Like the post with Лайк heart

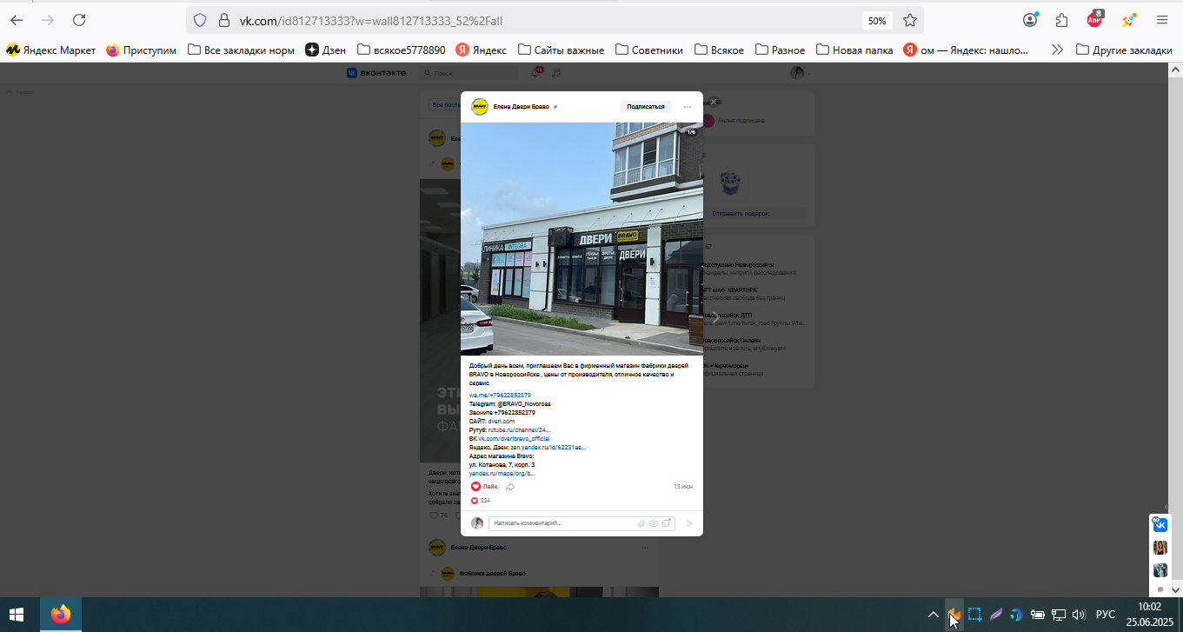(484, 487)
